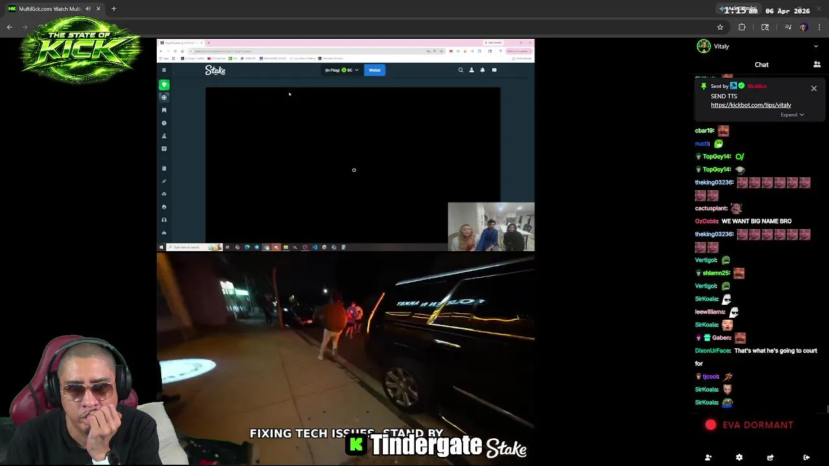Show the chat users list icon
The height and width of the screenshot is (466, 829).
click(817, 65)
